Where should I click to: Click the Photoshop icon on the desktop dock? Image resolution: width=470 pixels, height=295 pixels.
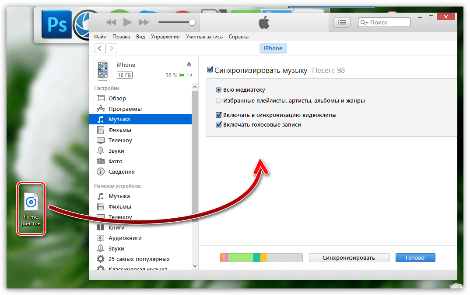tap(56, 26)
